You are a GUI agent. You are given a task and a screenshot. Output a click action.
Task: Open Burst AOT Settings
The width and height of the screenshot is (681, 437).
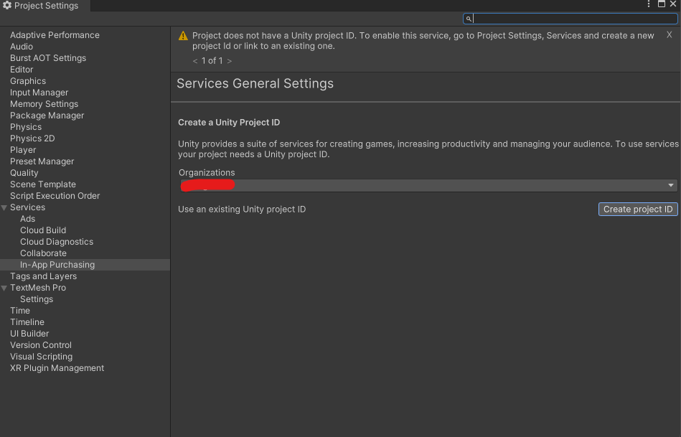[x=48, y=58]
